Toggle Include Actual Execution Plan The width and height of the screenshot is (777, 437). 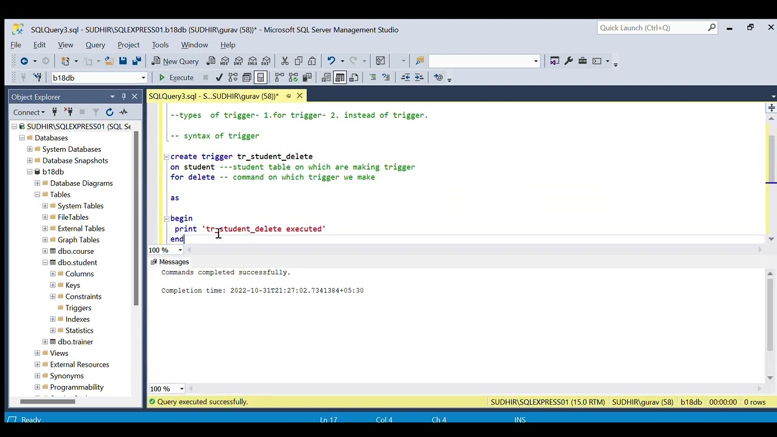[279, 78]
